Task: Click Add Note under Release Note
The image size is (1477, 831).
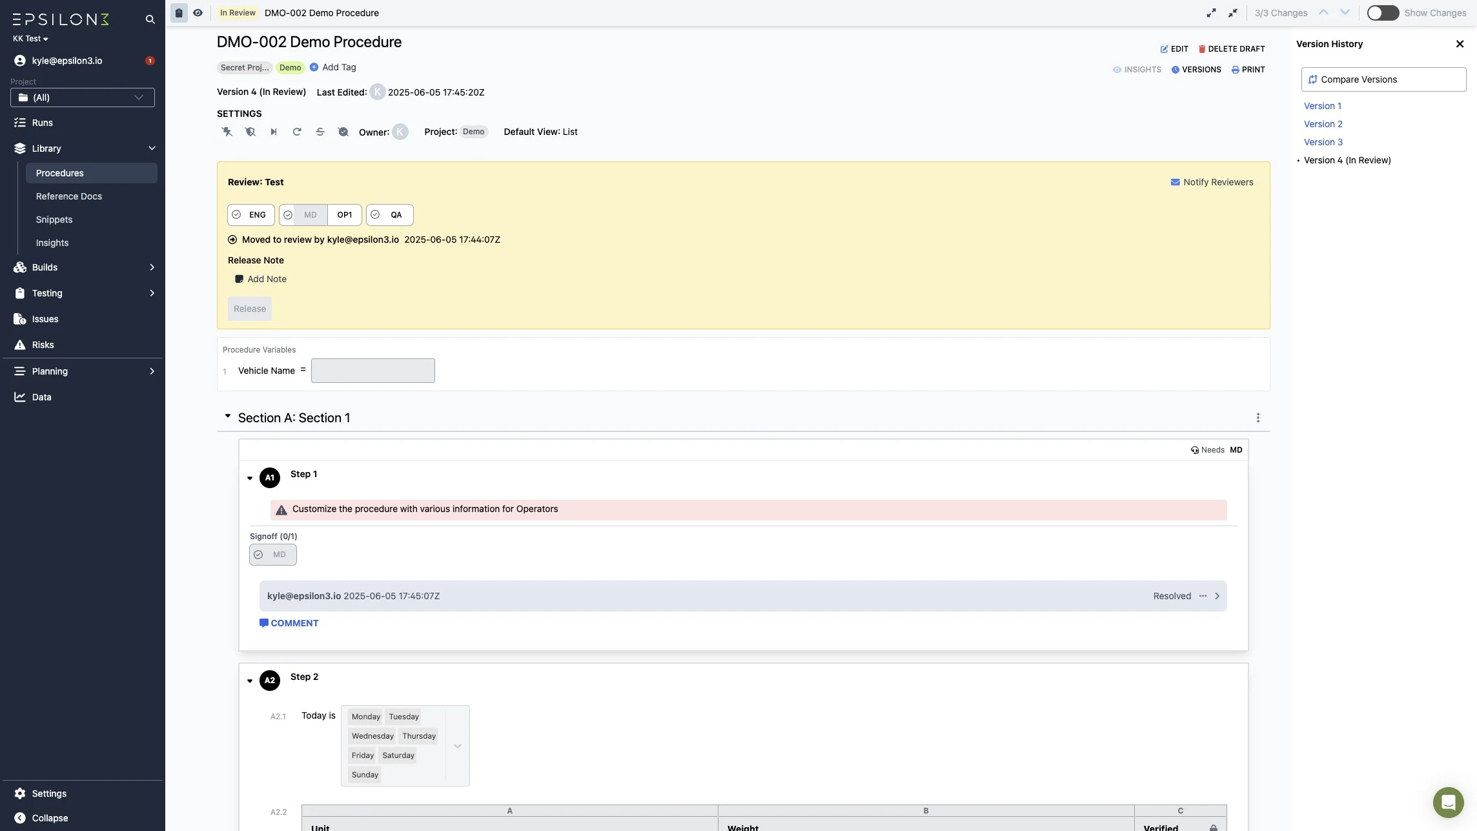Action: [x=260, y=279]
